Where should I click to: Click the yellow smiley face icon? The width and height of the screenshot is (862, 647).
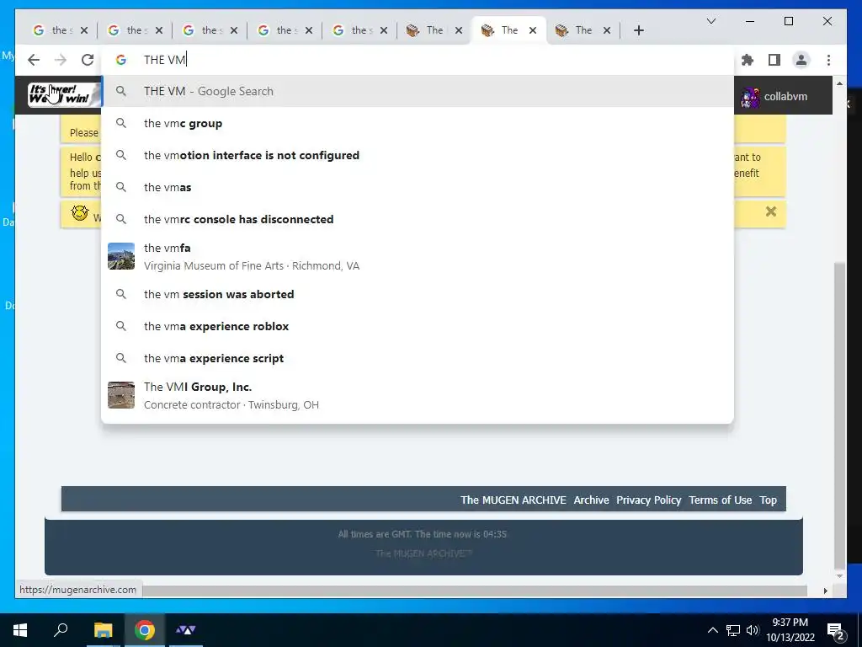point(80,212)
